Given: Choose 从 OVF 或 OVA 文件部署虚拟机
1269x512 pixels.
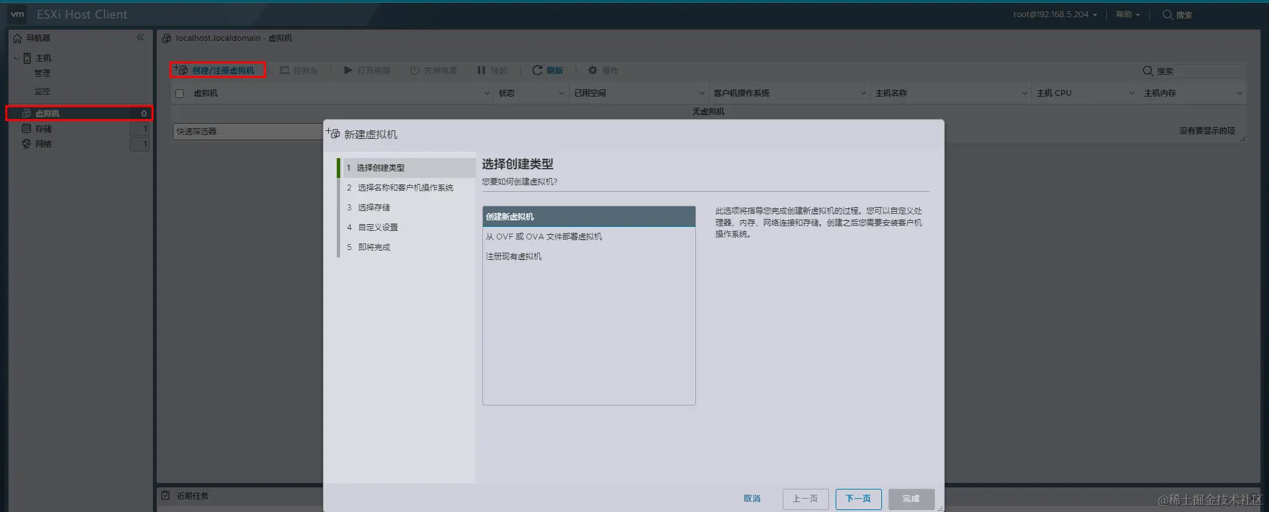Looking at the screenshot, I should tap(589, 236).
